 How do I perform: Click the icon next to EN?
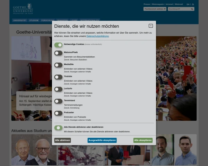[x=193, y=4]
